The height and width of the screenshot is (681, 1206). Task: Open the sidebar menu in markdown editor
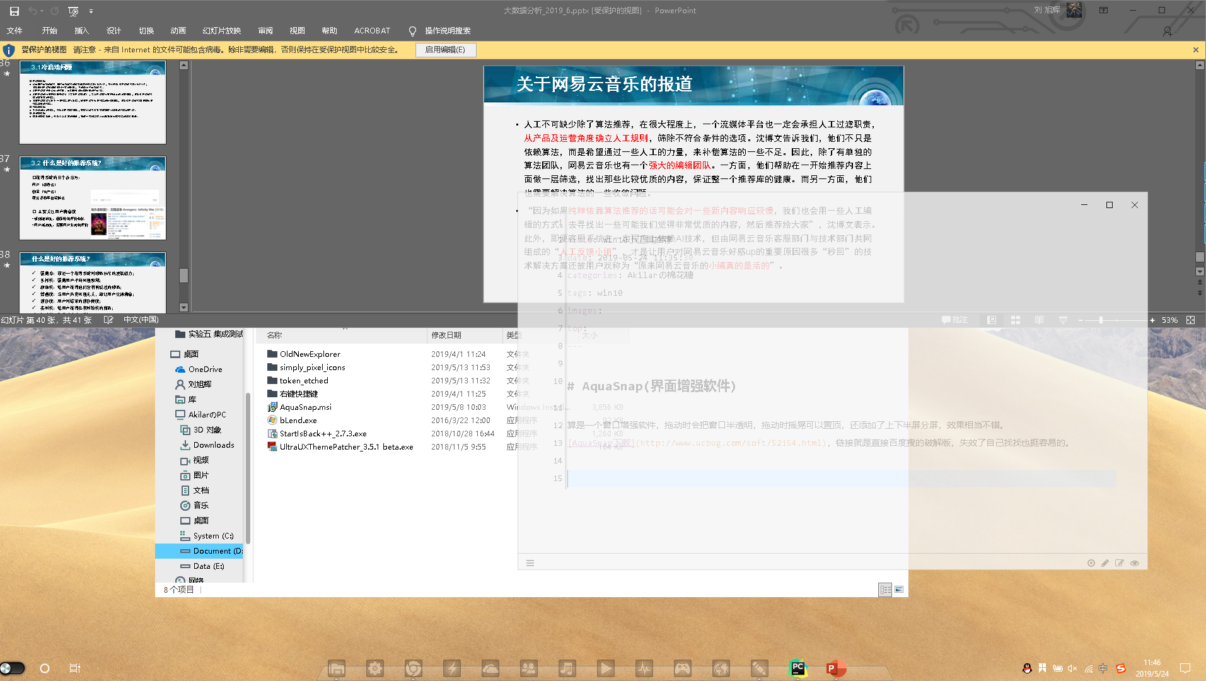[x=530, y=563]
